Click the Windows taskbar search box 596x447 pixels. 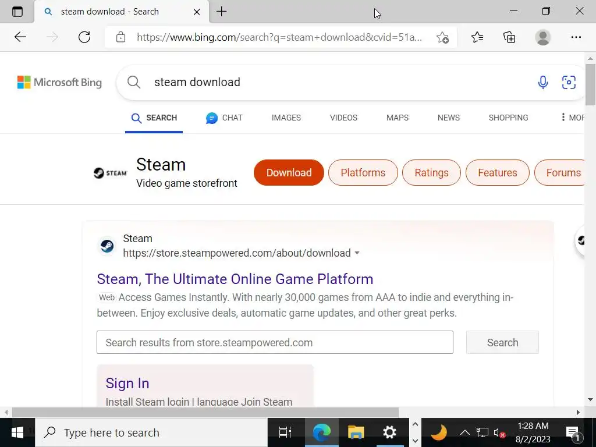click(151, 432)
